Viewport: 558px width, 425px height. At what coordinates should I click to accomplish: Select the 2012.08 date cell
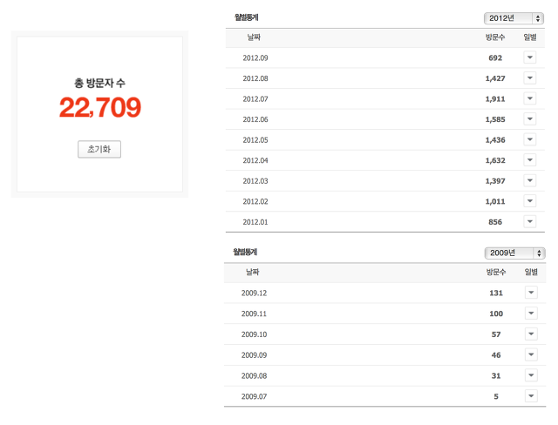255,78
